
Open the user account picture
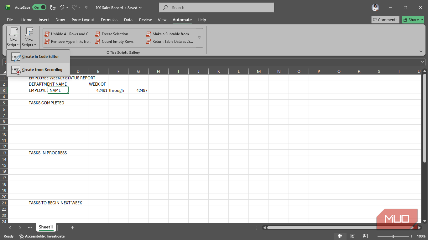click(375, 7)
